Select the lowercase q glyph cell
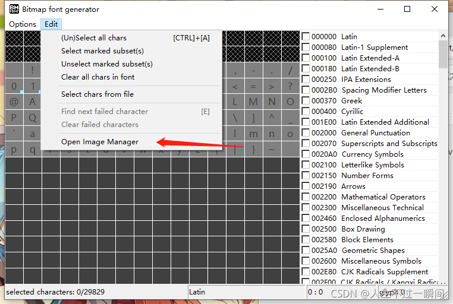 32,149
